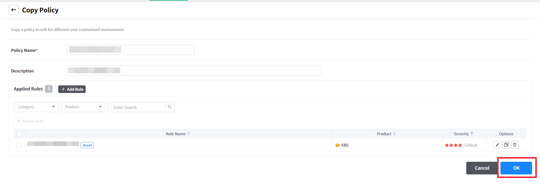Image resolution: width=540 pixels, height=195 pixels.
Task: Click the Asset tag on the rule
Action: 87,145
